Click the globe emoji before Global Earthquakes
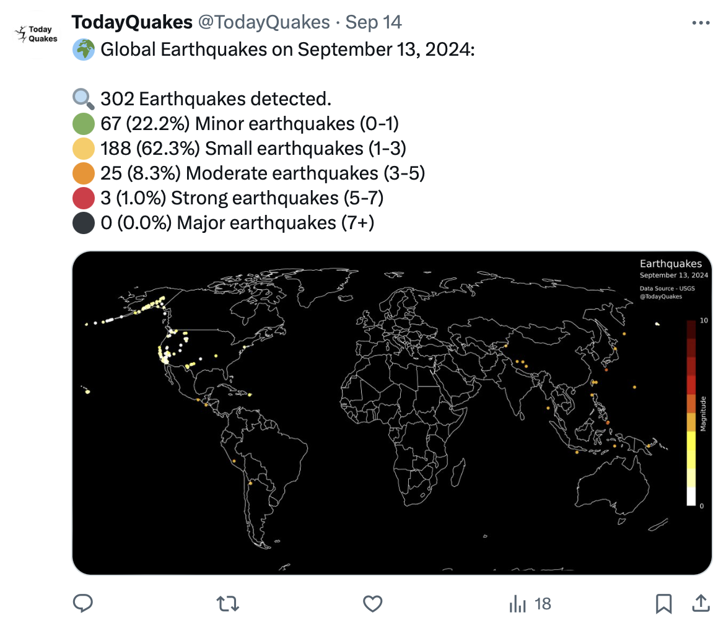This screenshot has width=726, height=623. tap(84, 49)
